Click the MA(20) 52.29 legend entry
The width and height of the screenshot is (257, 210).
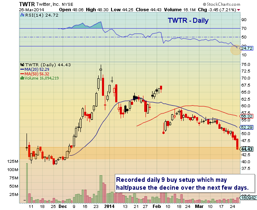click(35, 70)
